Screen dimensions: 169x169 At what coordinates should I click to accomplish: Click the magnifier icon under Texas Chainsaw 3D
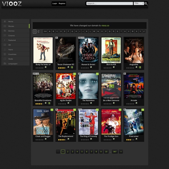coord(68,67)
